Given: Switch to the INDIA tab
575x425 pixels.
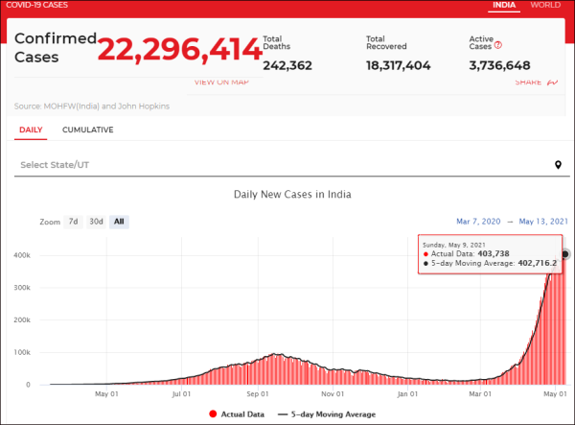Looking at the screenshot, I should pyautogui.click(x=504, y=5).
